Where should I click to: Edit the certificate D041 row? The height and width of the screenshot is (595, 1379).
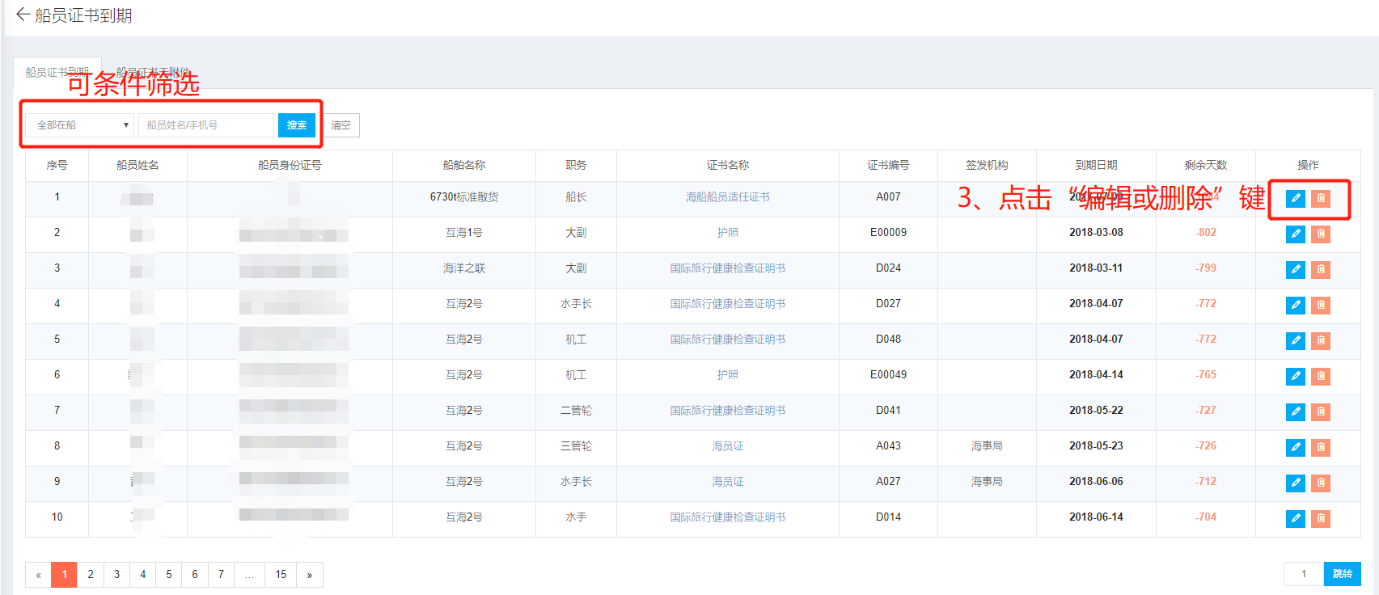1295,411
